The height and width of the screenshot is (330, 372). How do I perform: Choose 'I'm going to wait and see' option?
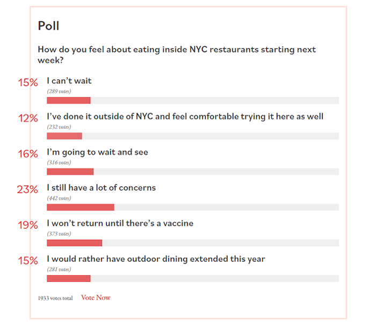[x=97, y=152]
